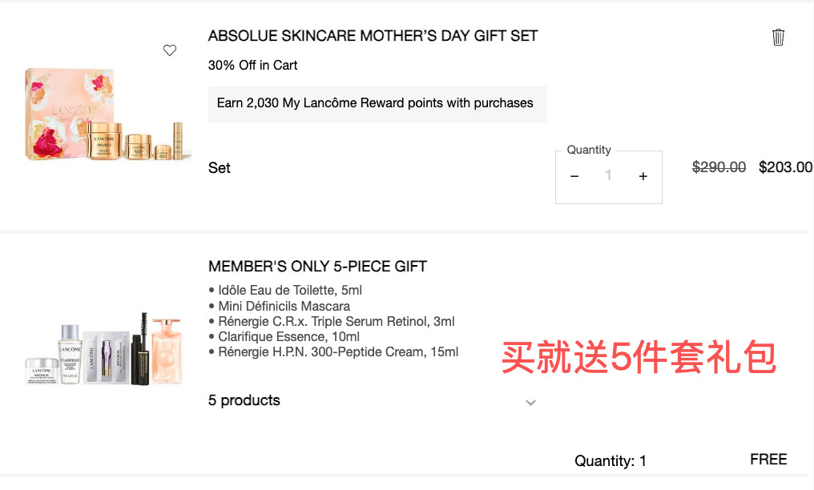Remove gift set using trash icon
This screenshot has height=490, width=814.
point(778,37)
